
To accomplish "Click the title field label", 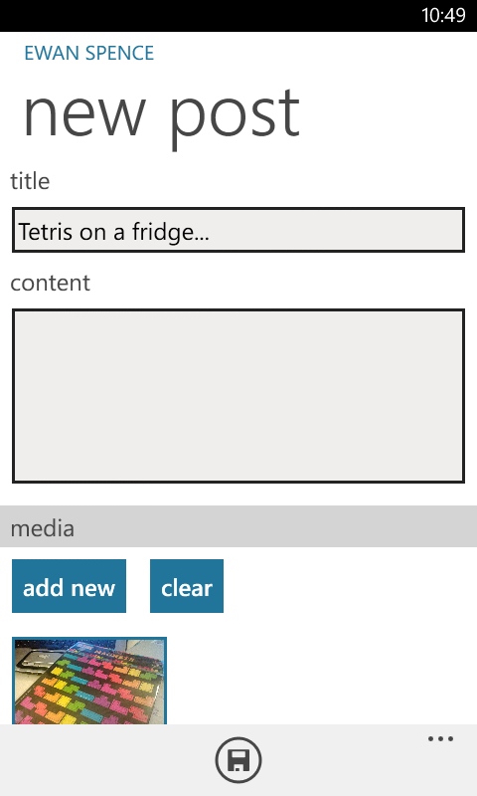I will pos(30,181).
